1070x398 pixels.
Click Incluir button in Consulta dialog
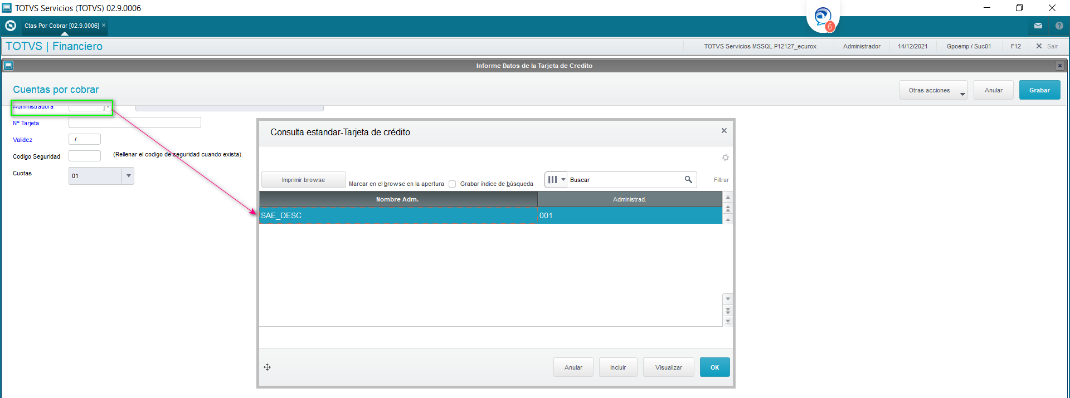[x=618, y=367]
